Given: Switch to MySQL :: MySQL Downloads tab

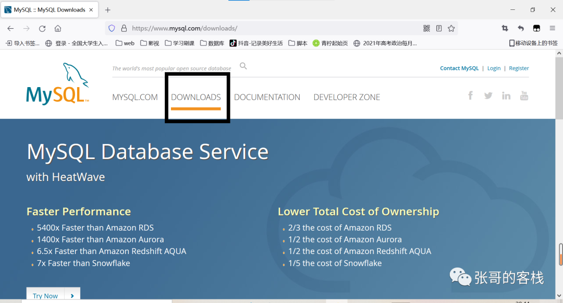Looking at the screenshot, I should coord(50,10).
